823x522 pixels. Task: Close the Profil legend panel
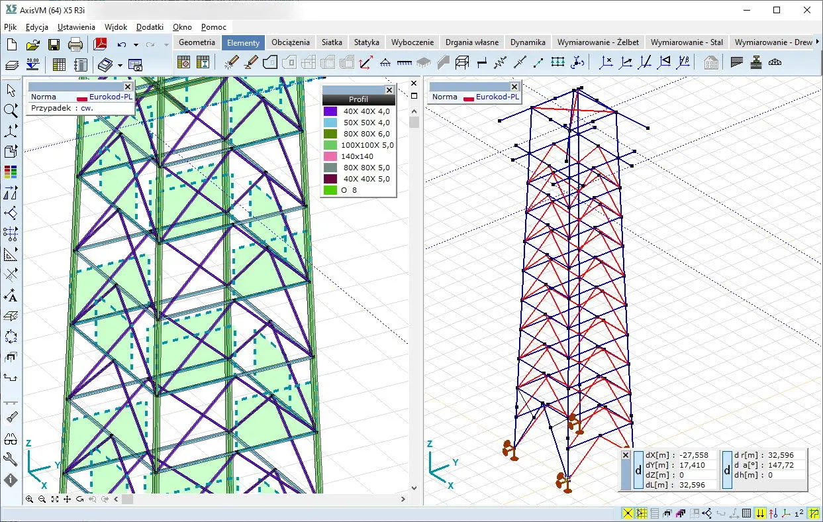pos(389,89)
